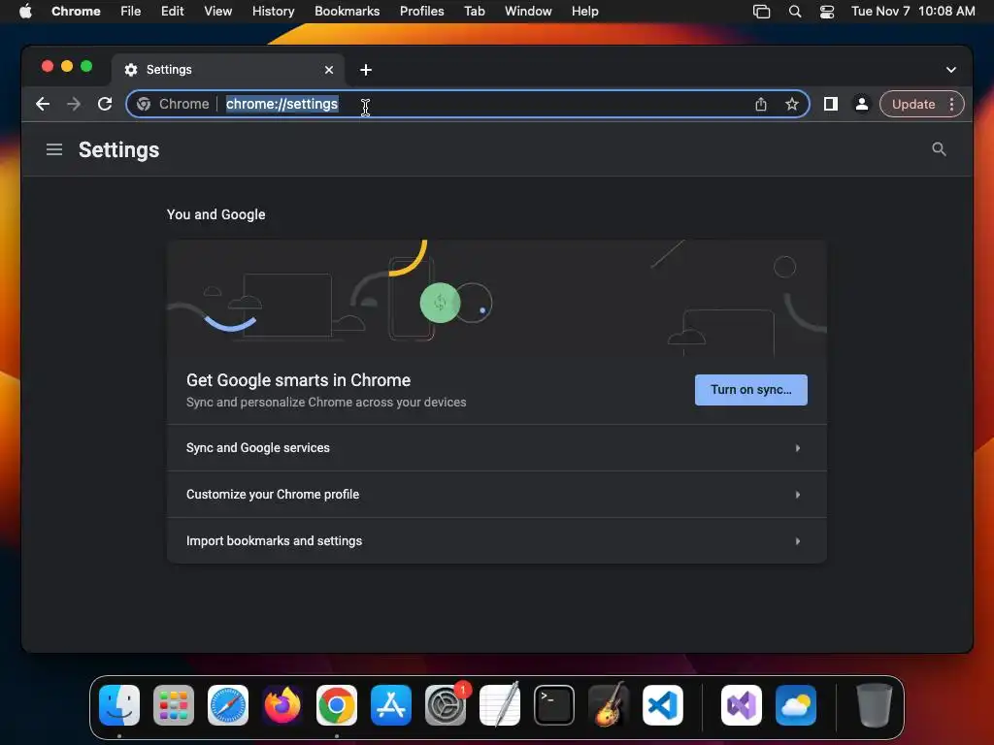Open Sync and Google services row

click(496, 448)
